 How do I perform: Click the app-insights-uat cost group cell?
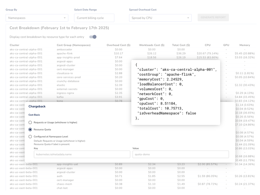pyautogui.click(x=67, y=164)
